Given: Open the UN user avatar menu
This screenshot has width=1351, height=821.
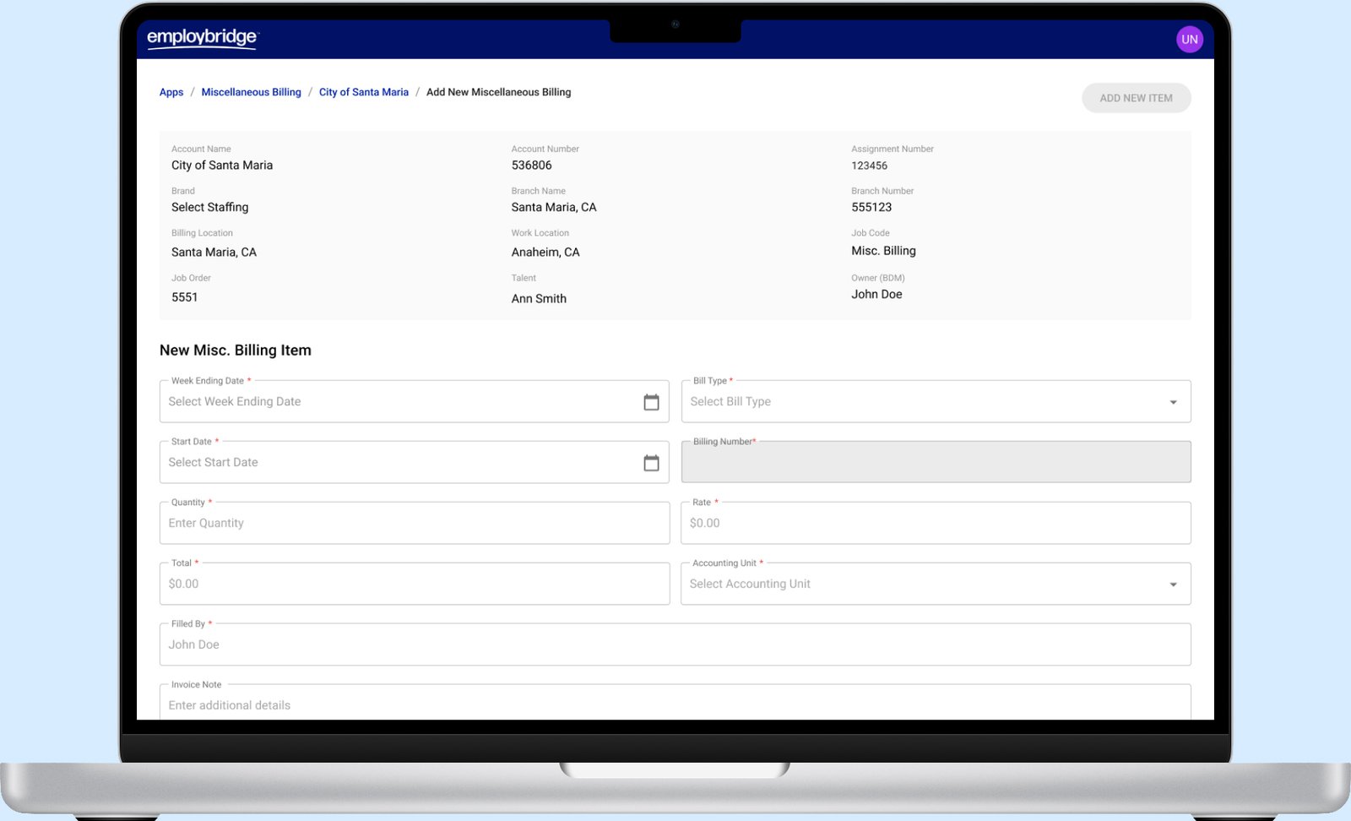Looking at the screenshot, I should click(x=1189, y=39).
